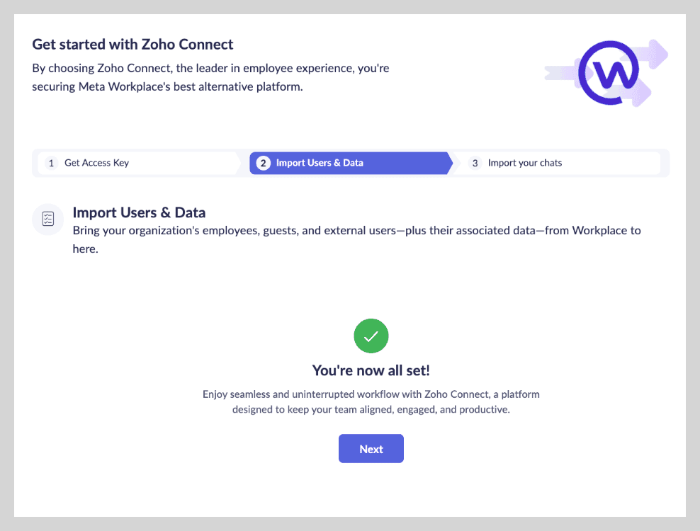Click the step 2 number circle
The image size is (700, 531).
click(x=264, y=163)
